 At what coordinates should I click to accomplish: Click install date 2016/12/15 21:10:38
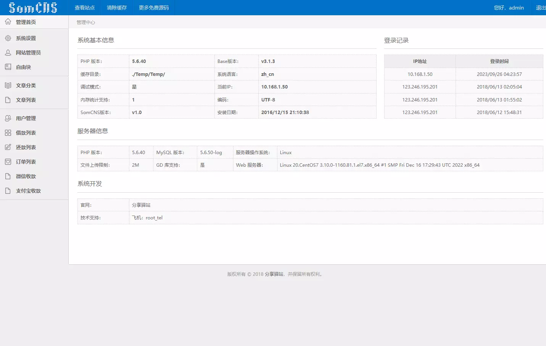(285, 113)
